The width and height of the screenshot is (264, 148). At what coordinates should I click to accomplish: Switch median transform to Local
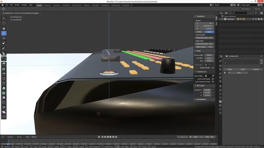(209, 32)
